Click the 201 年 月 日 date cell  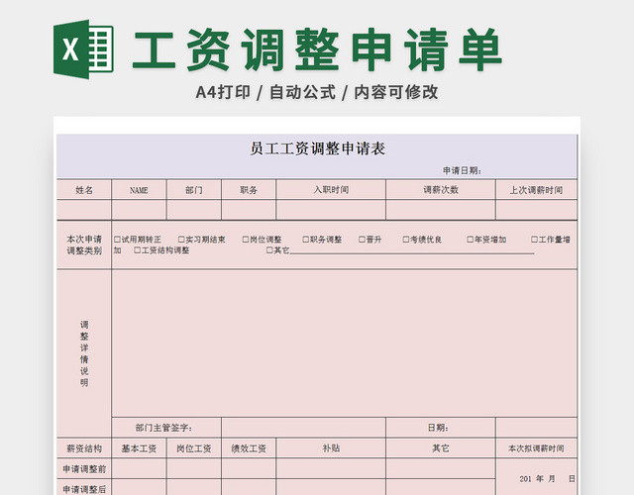pos(536,477)
